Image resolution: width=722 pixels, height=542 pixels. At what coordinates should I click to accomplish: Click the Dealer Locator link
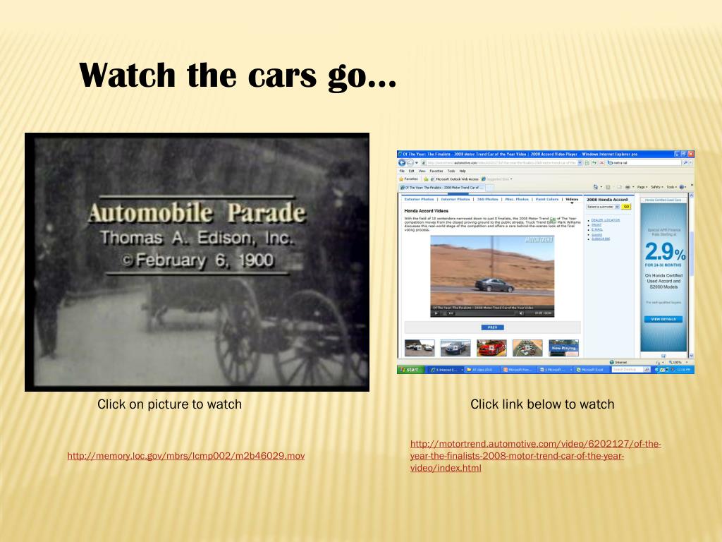point(605,220)
